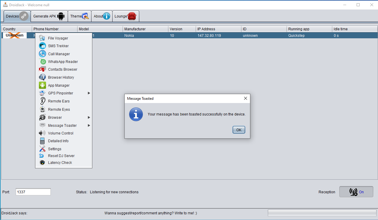Viewport: 378px width, 220px height.
Task: Click the blue info icon in dialog
Action: 136,114
